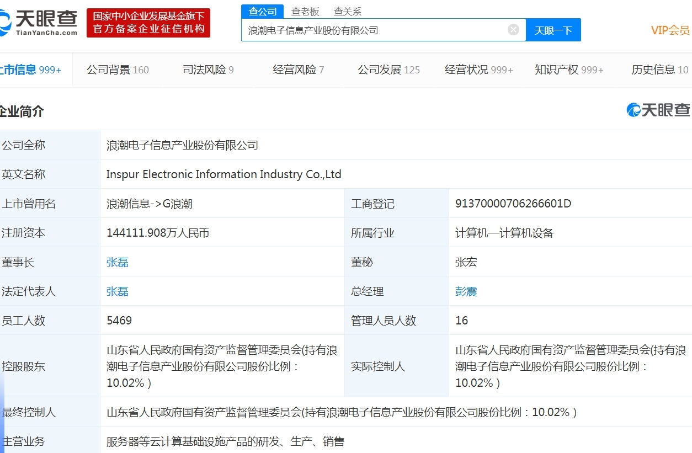This screenshot has width=692, height=453.
Task: Open 张磊 link in the 法定代表人 row
Action: coord(118,291)
